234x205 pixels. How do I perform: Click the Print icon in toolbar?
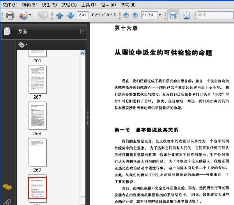pyautogui.click(x=10, y=15)
